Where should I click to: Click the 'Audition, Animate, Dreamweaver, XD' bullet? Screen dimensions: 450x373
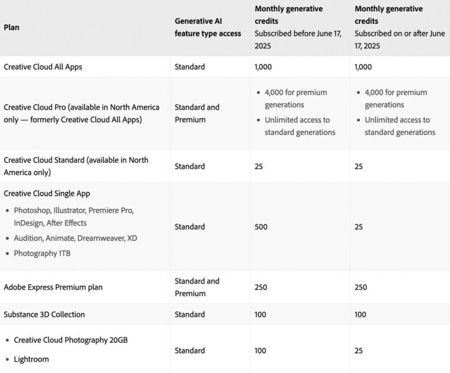[75, 238]
